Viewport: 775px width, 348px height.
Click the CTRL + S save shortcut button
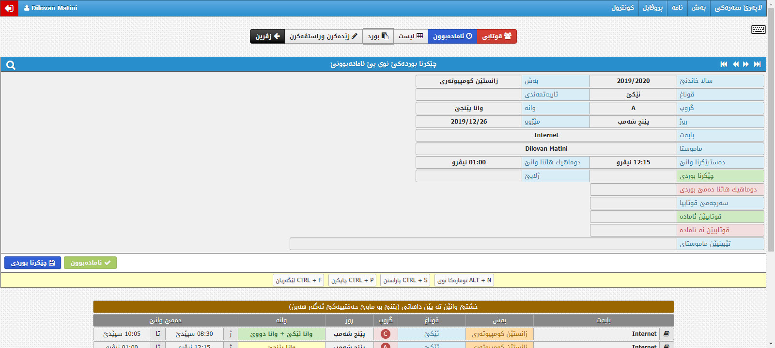405,280
